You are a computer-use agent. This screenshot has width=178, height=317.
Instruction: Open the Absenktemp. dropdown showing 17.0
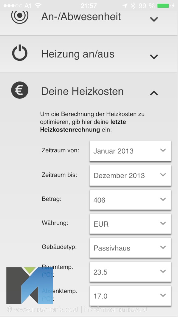(x=130, y=296)
